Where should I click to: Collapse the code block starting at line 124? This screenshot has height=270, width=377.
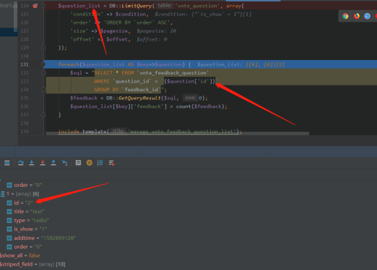pyautogui.click(x=43, y=6)
